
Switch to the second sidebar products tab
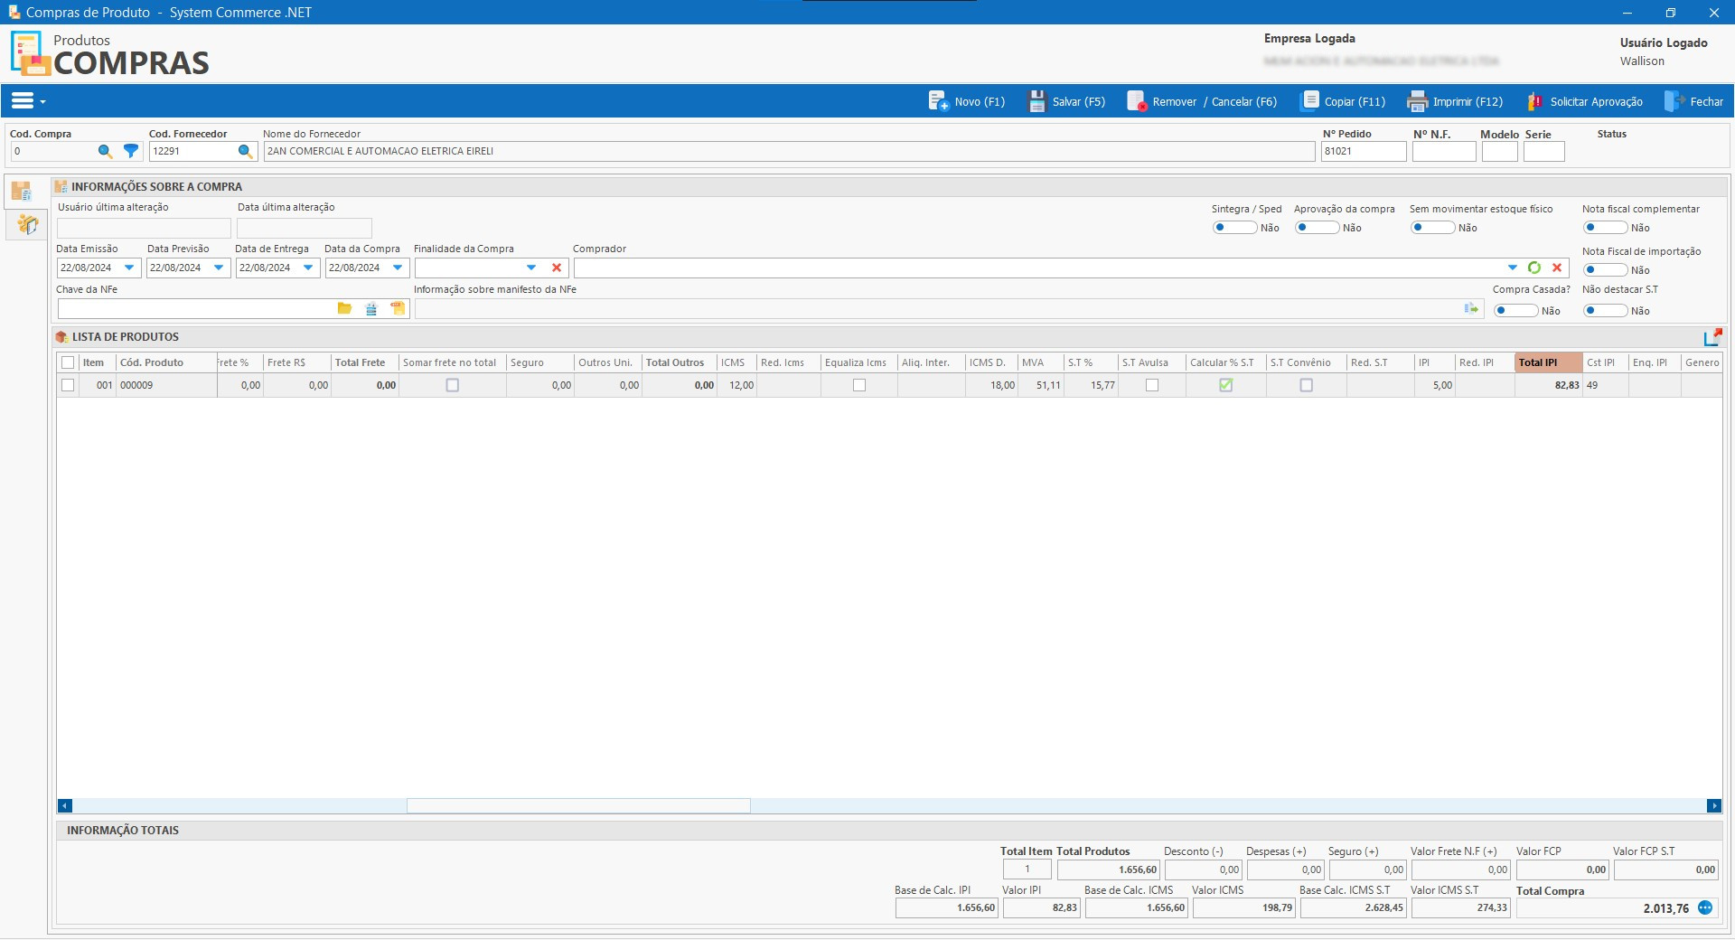pos(26,224)
